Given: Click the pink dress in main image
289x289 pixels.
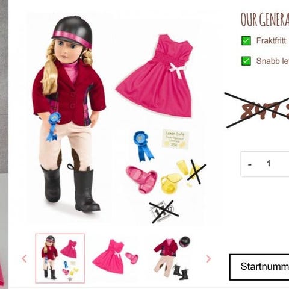Looking at the screenshot, I should [x=155, y=76].
